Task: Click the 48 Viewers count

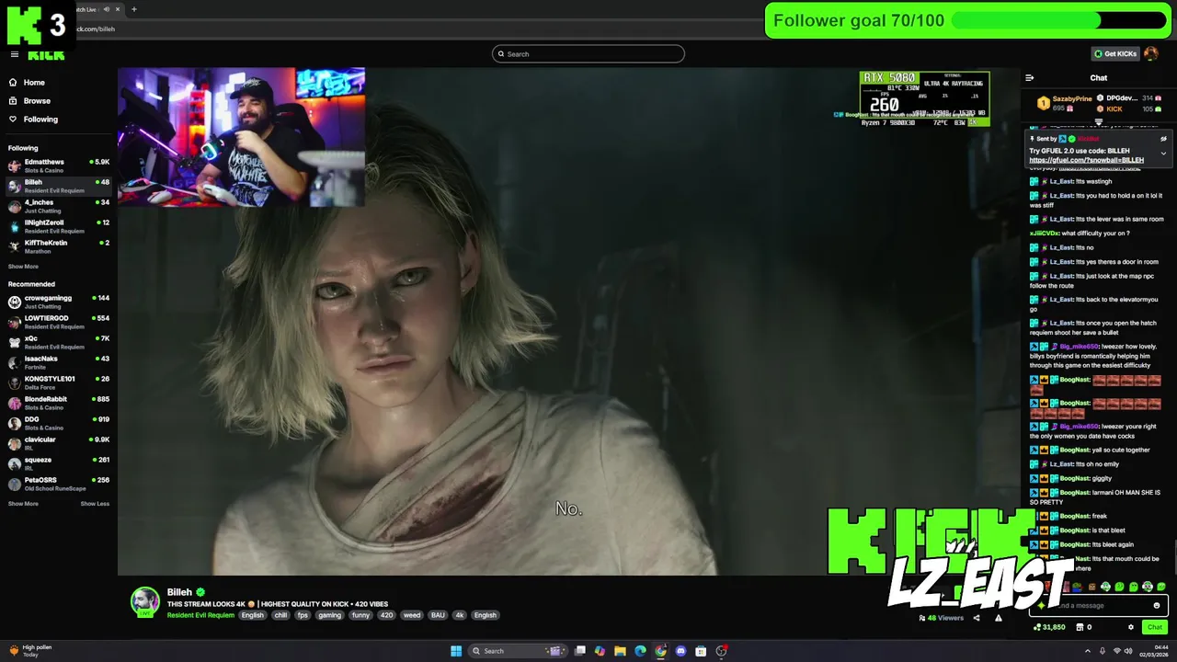Action: click(942, 618)
